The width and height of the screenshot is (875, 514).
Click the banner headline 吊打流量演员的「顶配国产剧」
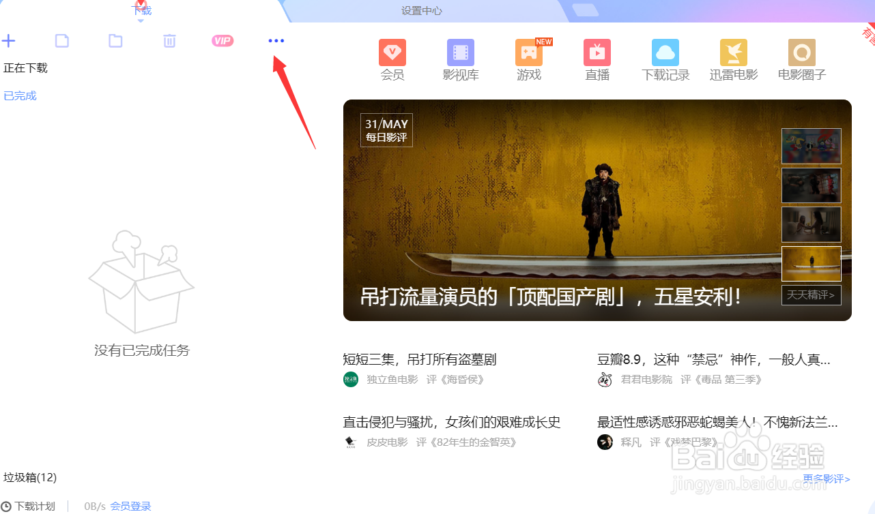(551, 297)
